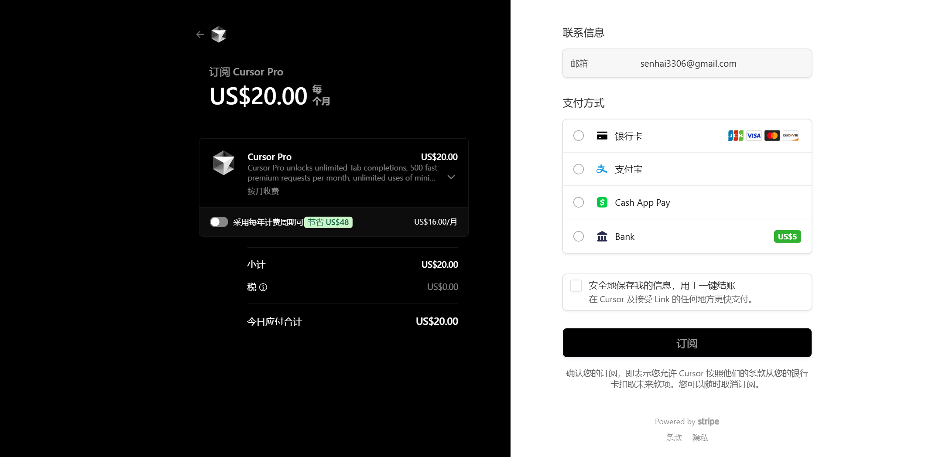Screen dimensions: 929x457
Task: Click the Discover card logo
Action: (x=791, y=136)
